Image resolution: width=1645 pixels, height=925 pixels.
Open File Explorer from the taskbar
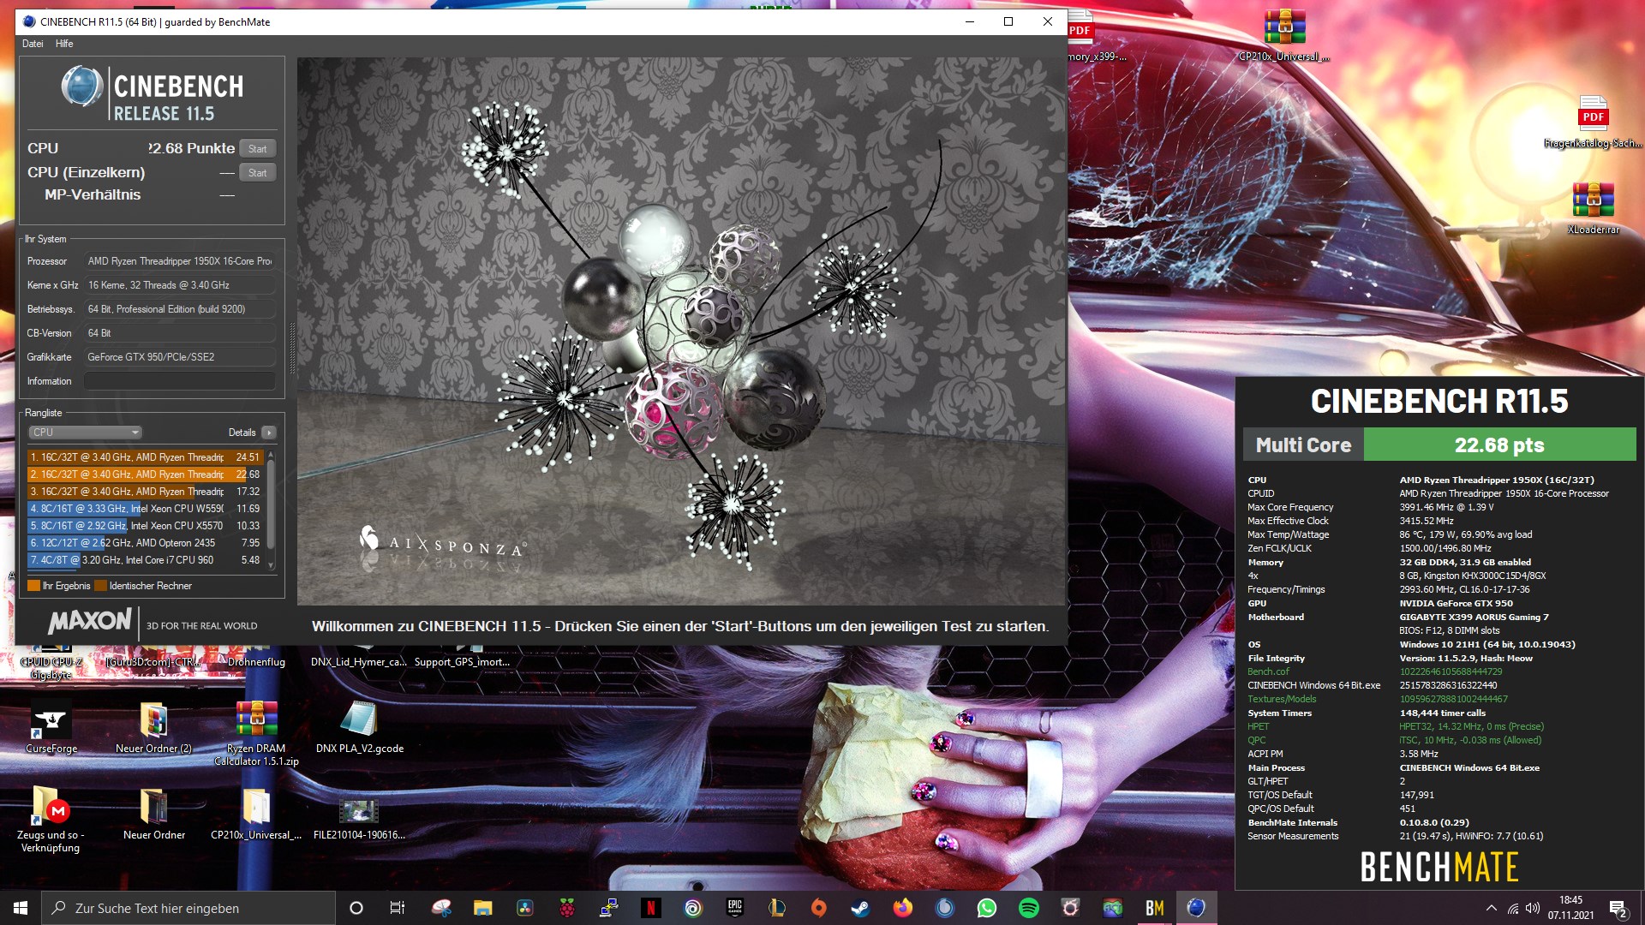(x=482, y=908)
